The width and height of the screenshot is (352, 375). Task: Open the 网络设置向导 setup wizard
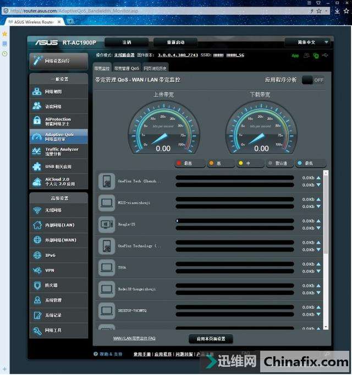point(59,61)
